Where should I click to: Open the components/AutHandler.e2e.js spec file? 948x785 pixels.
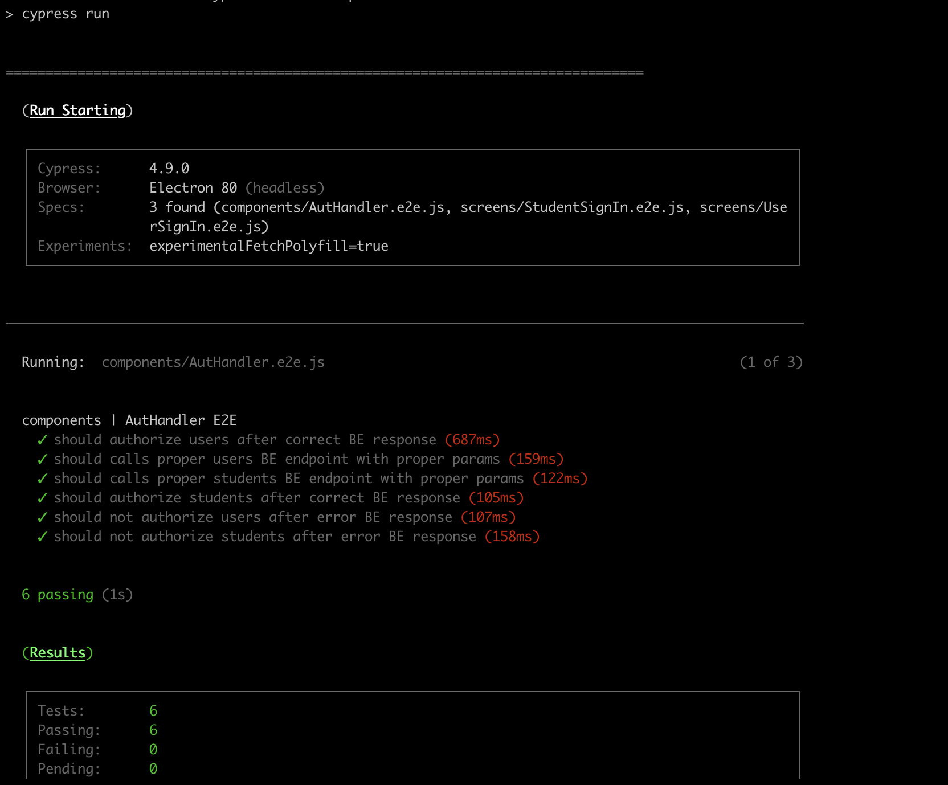click(x=213, y=362)
